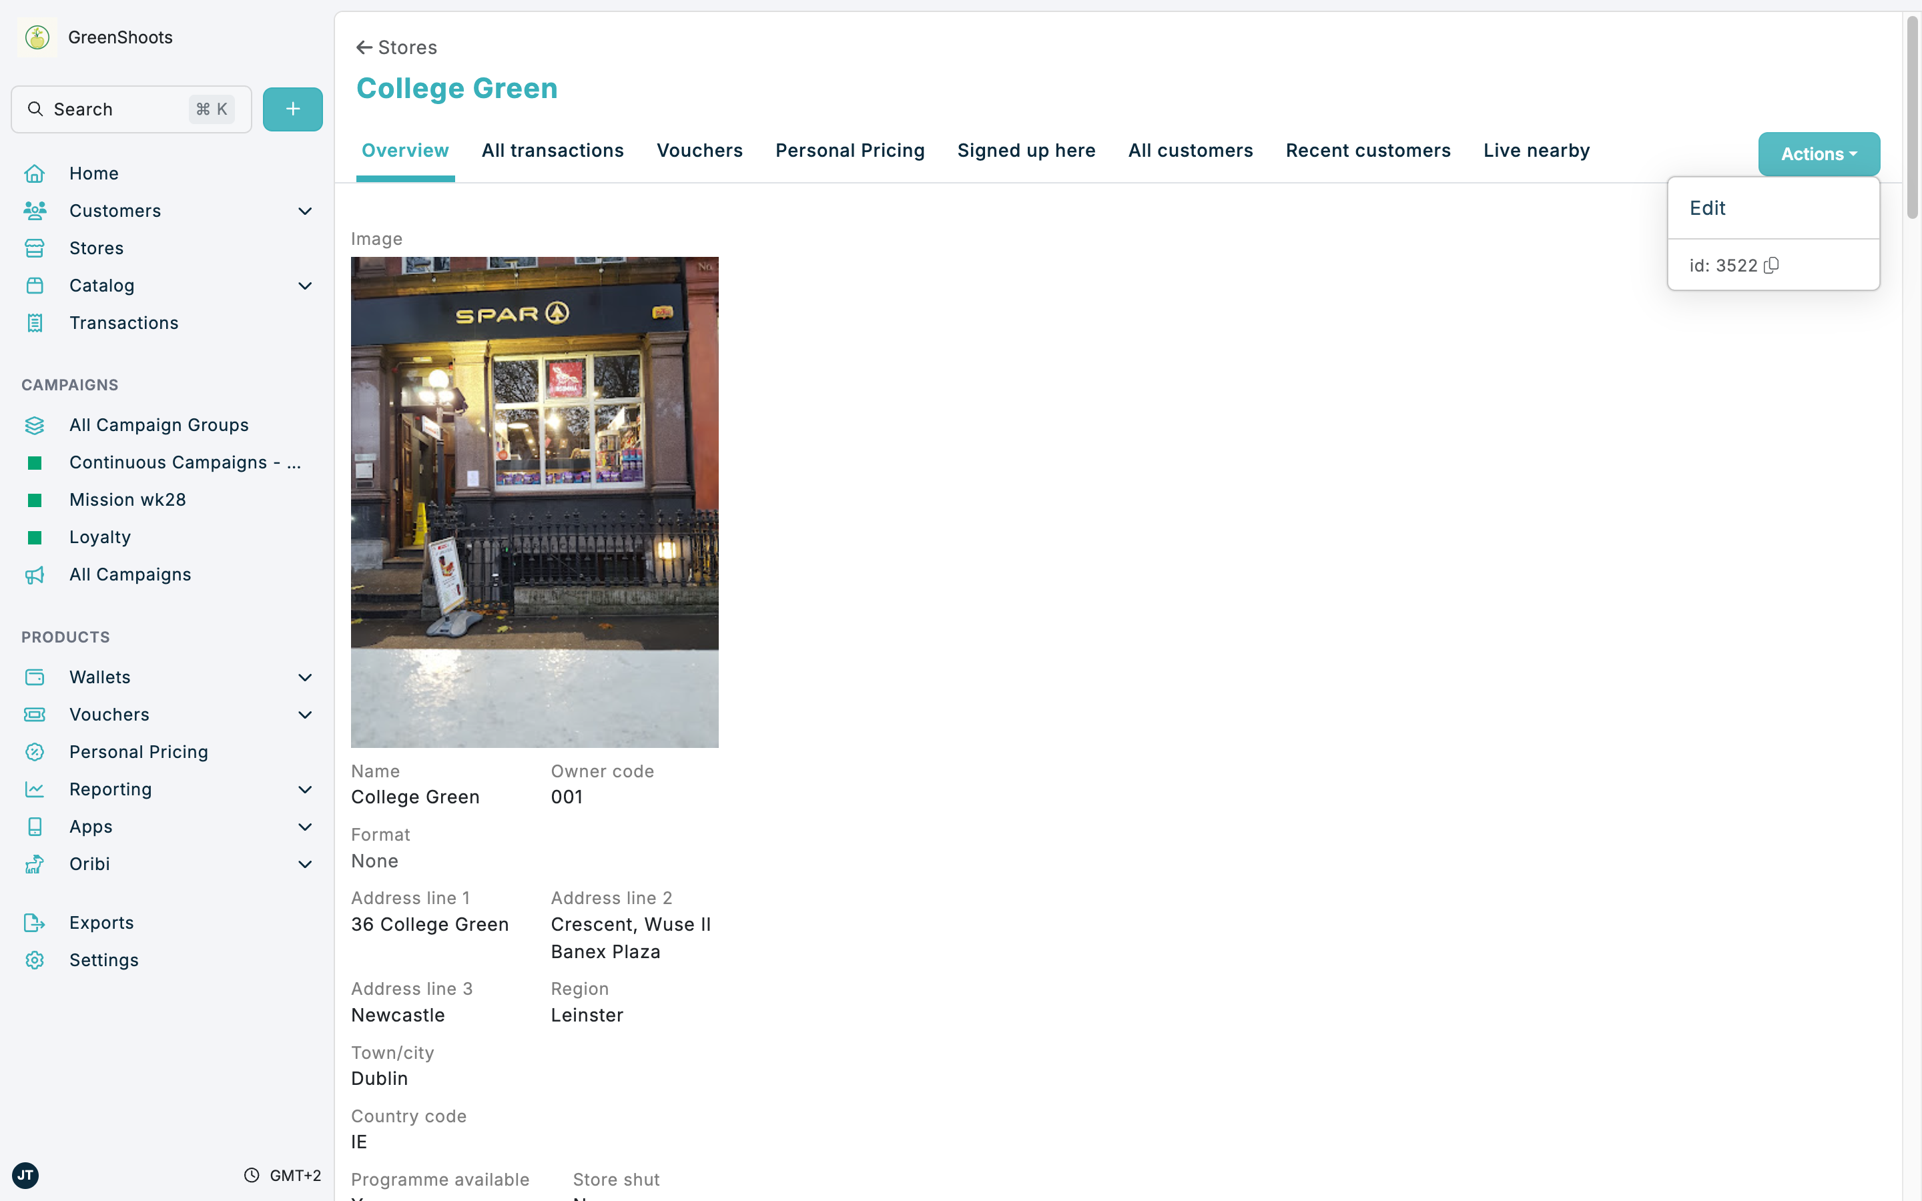Click the All Campaigns megaphone icon

pos(34,574)
